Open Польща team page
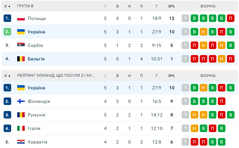 [37, 18]
